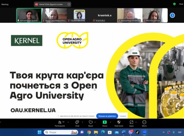Screen dimensions: 184x136
Task: Open the React heart menu
Action: [91, 122]
